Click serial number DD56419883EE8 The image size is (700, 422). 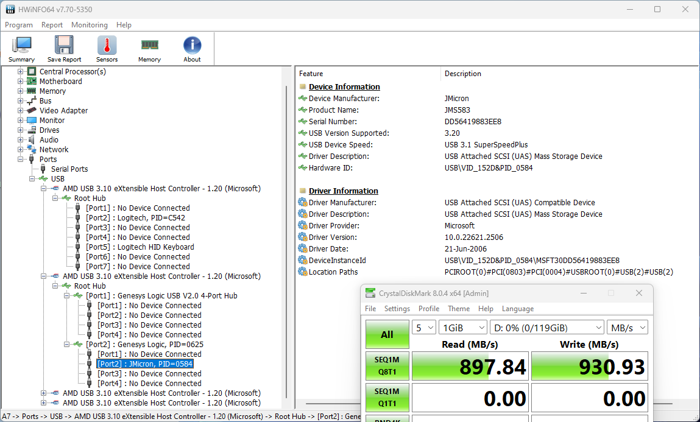(473, 121)
